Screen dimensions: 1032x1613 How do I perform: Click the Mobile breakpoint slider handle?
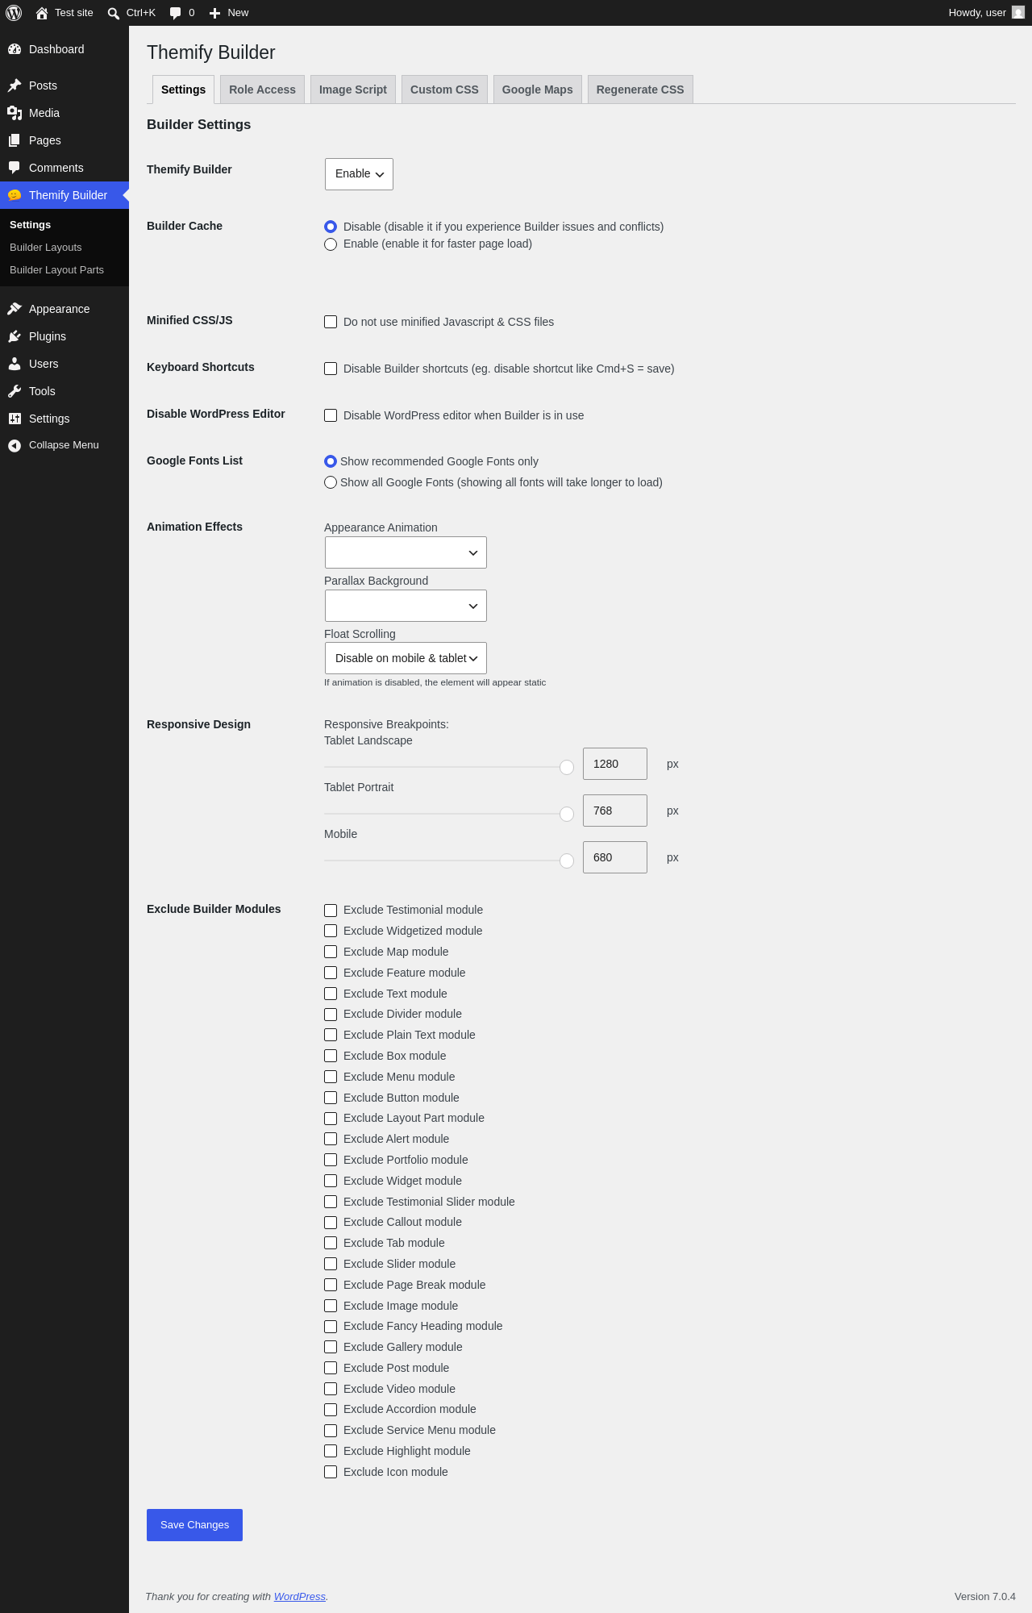tap(567, 861)
